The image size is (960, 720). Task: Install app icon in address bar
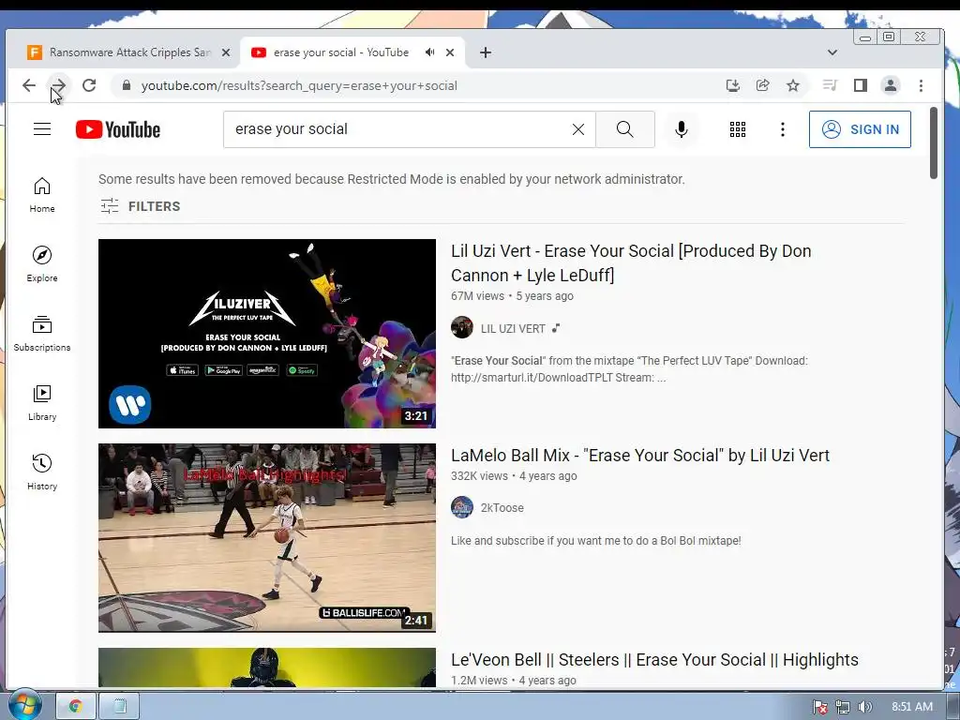click(x=732, y=85)
